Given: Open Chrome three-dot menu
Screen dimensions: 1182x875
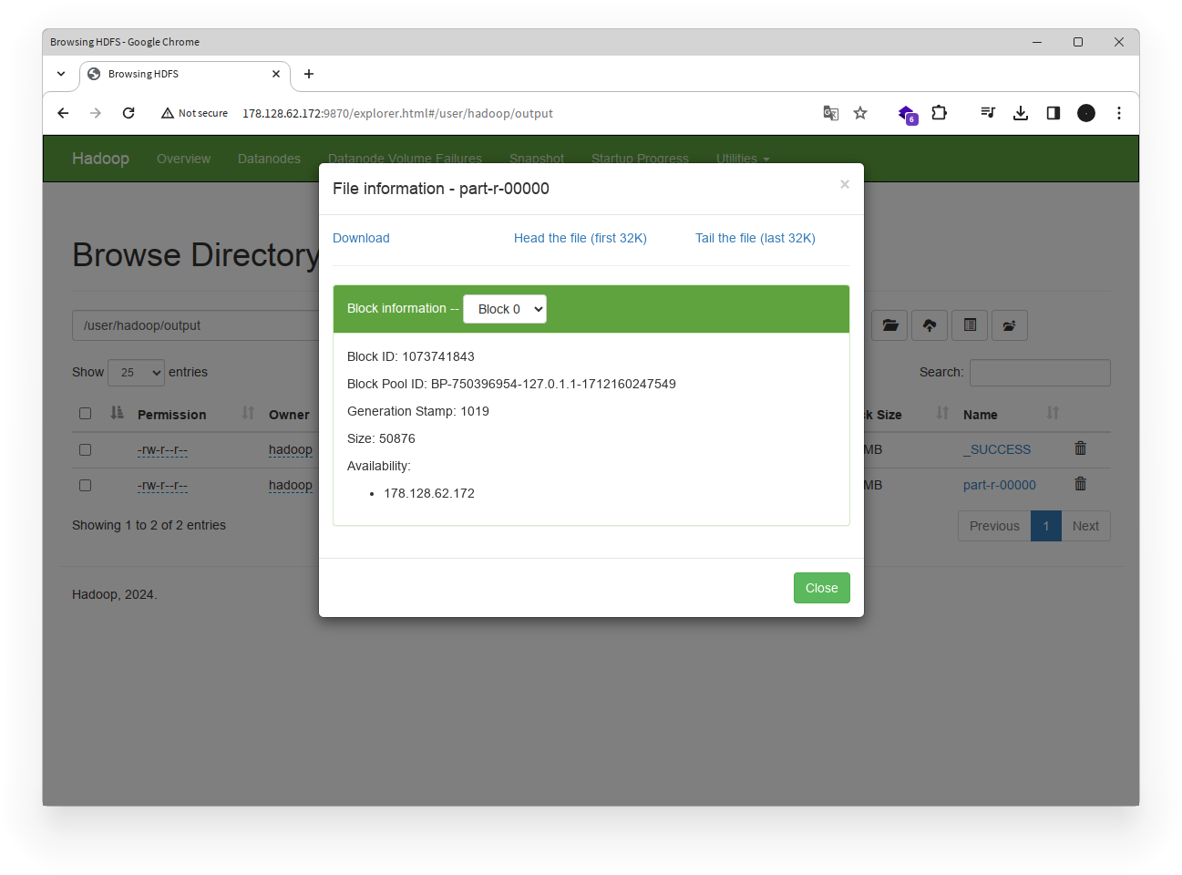Looking at the screenshot, I should pos(1119,113).
